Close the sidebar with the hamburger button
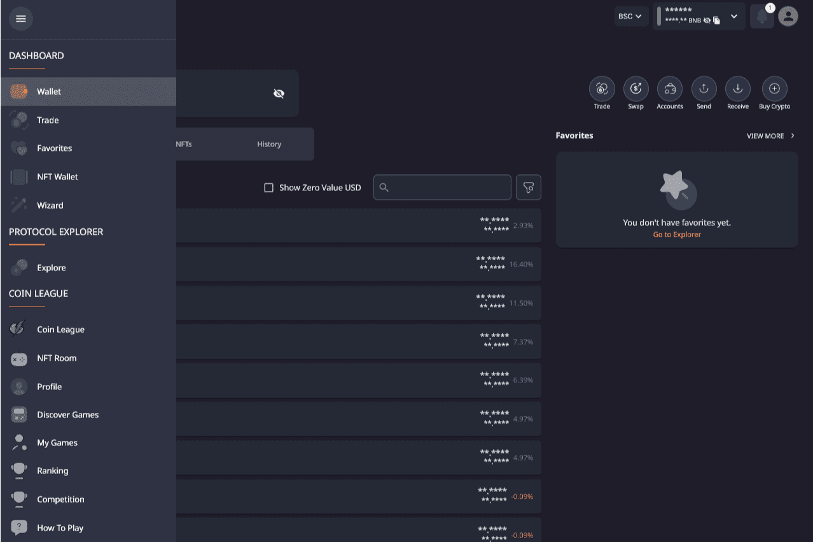Image resolution: width=813 pixels, height=542 pixels. tap(21, 19)
